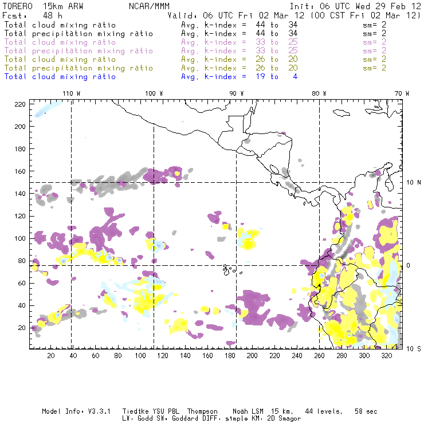Viewport: 424px width, 424px height.
Task: Click the "100 W" longitude label
Action: click(x=154, y=93)
